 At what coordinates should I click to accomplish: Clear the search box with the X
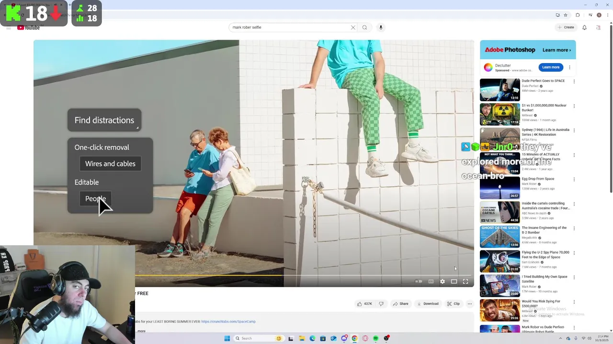(353, 27)
